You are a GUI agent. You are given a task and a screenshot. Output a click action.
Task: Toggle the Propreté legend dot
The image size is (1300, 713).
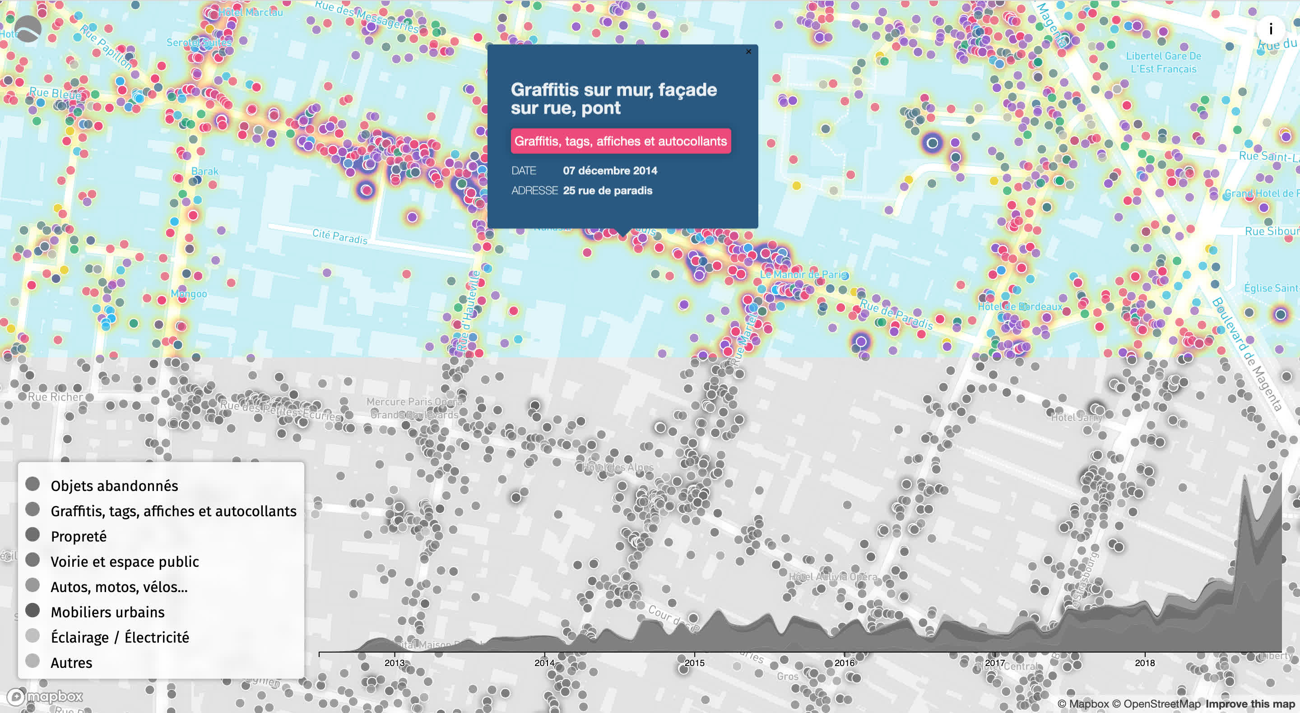tap(33, 534)
